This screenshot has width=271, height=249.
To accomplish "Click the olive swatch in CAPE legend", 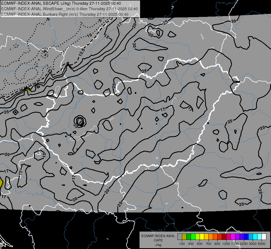I will click(184, 237).
